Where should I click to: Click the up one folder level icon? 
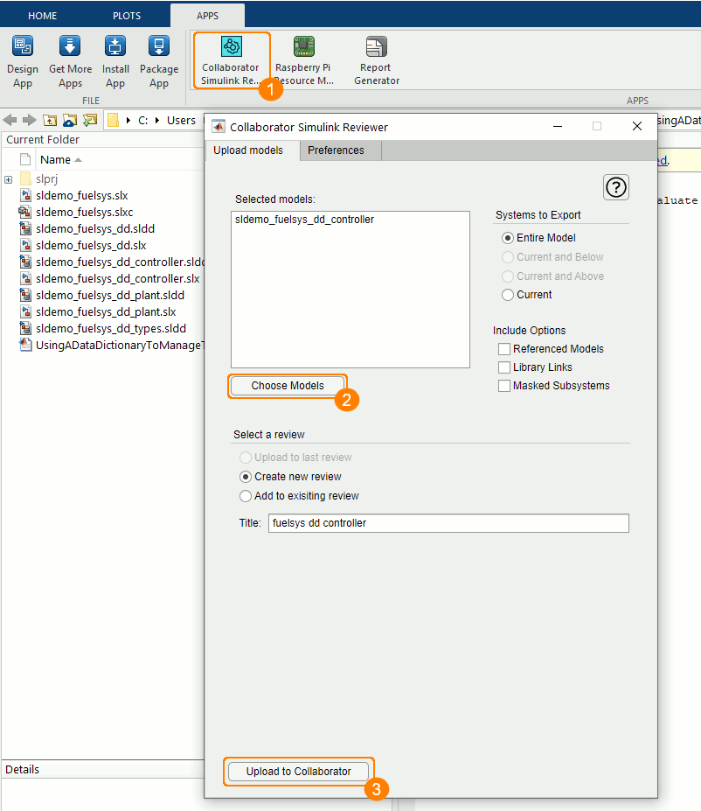51,120
